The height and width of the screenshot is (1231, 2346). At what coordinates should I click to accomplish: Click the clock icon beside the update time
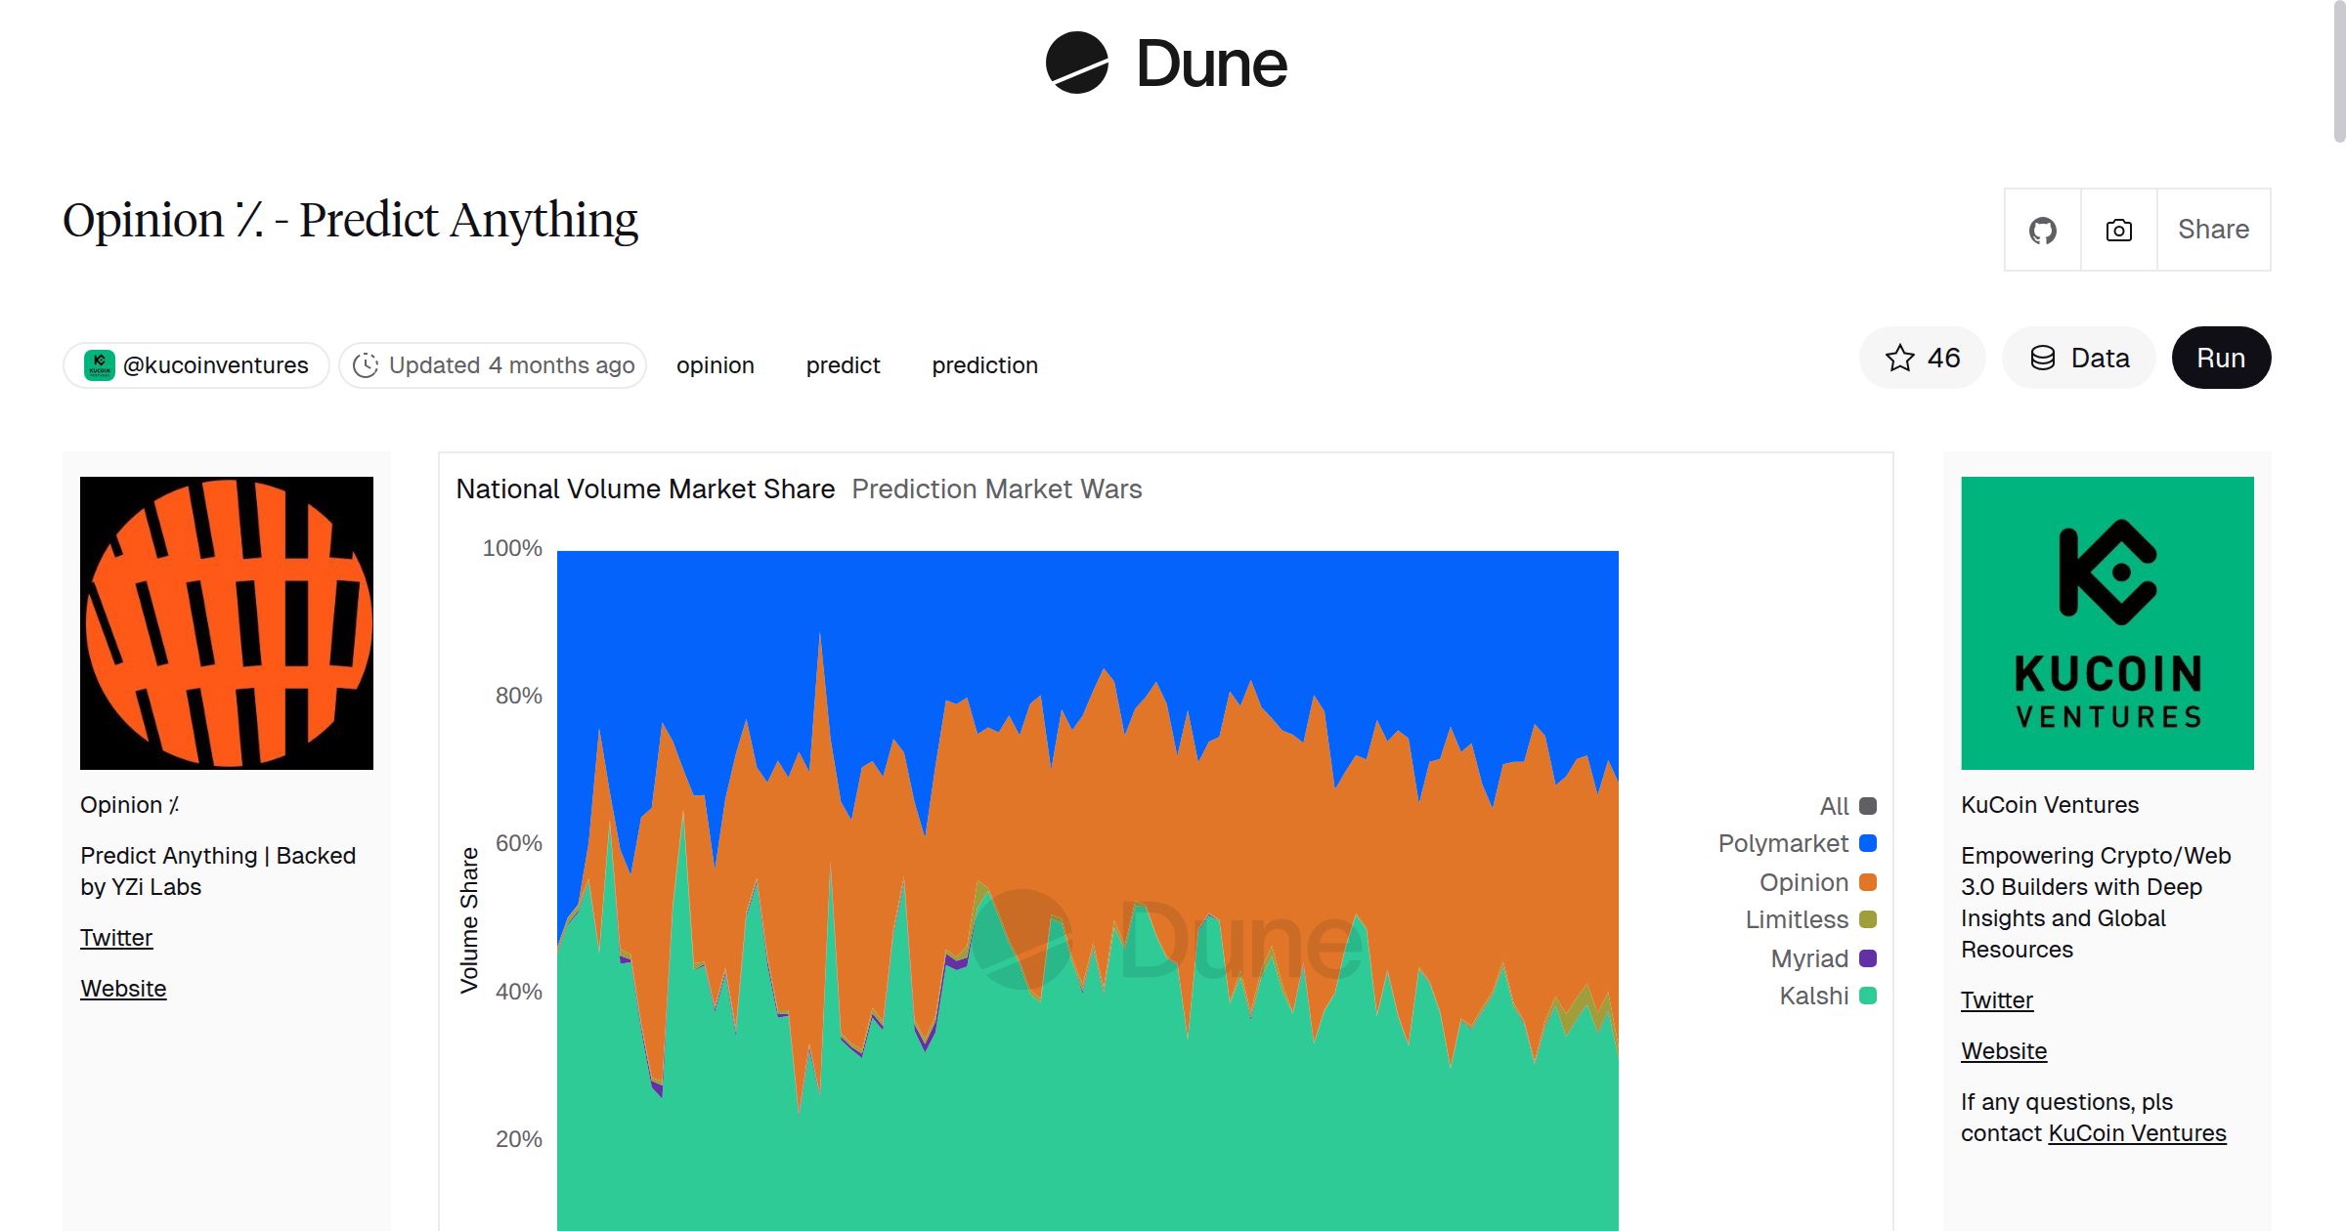click(366, 364)
